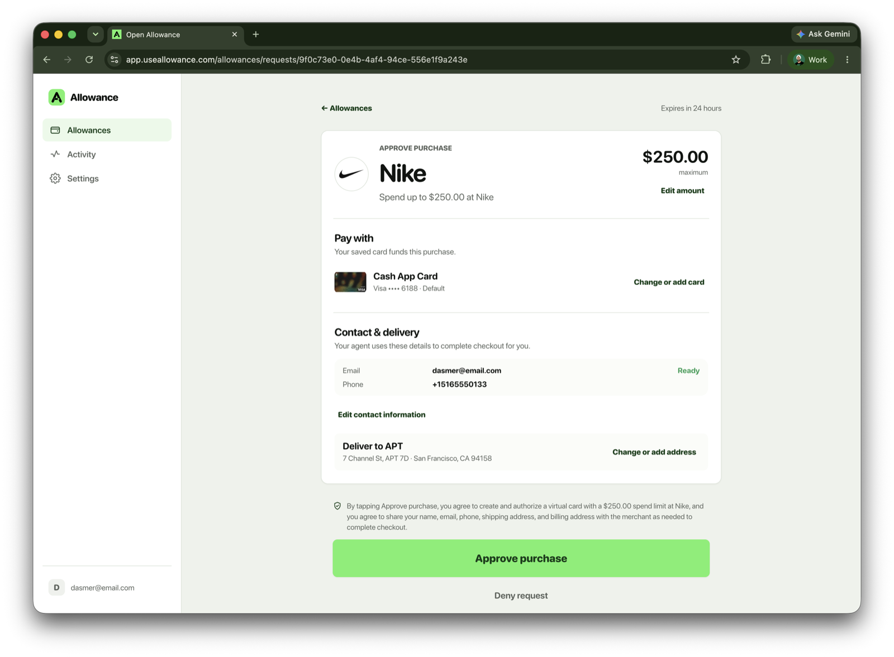Viewport: 894px width, 657px height.
Task: Click Change or add card
Action: click(669, 282)
